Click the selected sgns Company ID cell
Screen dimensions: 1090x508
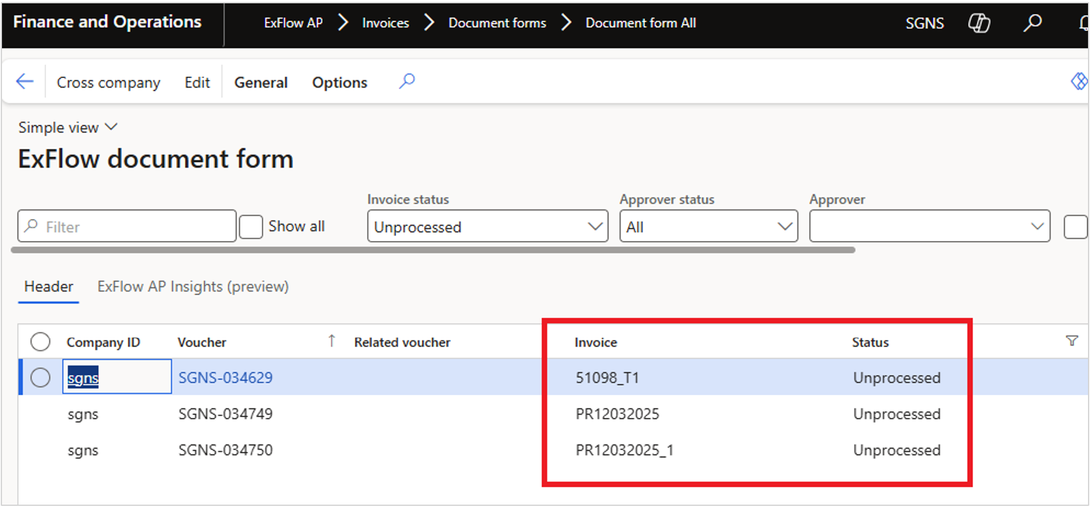tap(117, 376)
